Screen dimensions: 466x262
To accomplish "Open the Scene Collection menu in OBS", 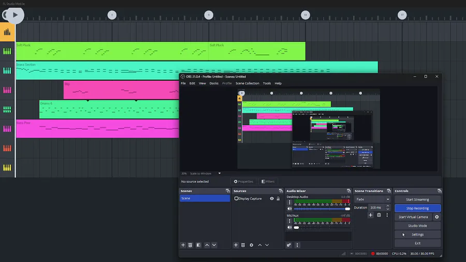I will click(x=247, y=83).
